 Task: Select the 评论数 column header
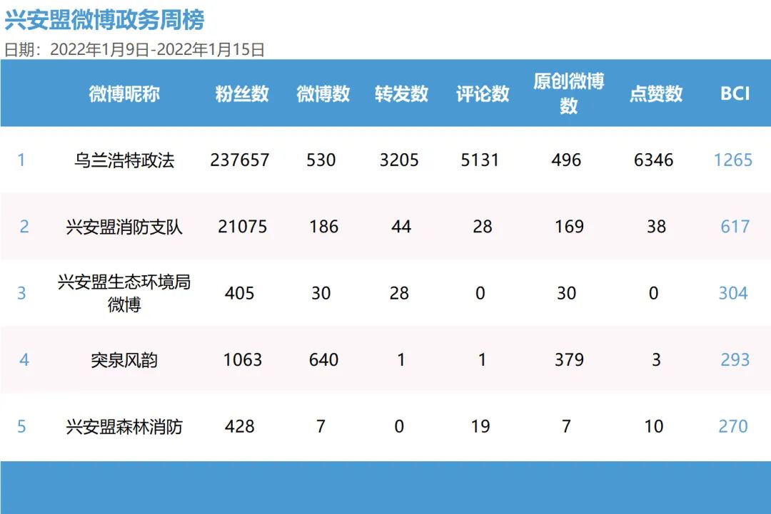[483, 93]
